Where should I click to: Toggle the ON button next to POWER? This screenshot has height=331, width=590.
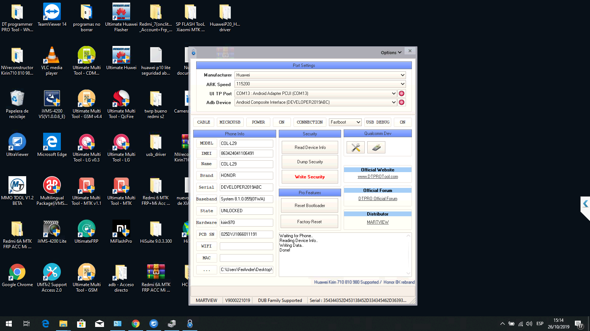282,122
